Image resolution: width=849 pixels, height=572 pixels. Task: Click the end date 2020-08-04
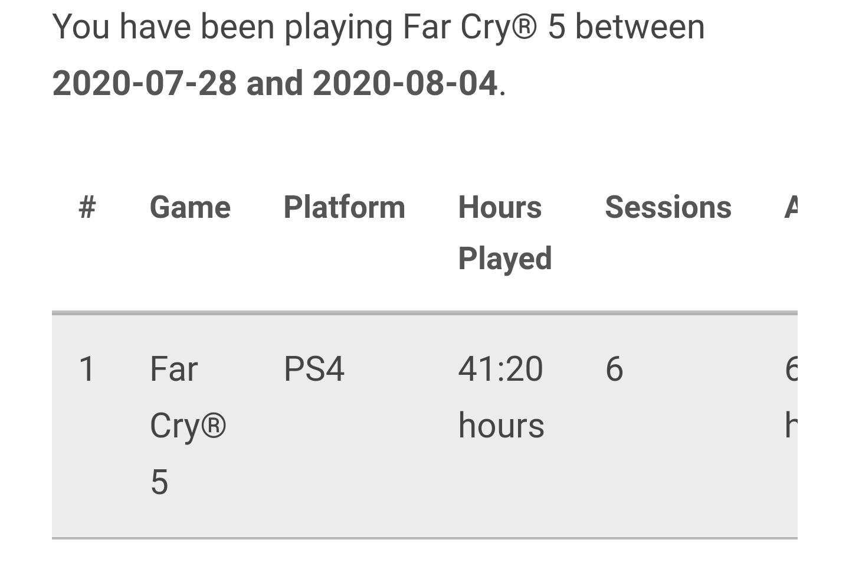405,83
